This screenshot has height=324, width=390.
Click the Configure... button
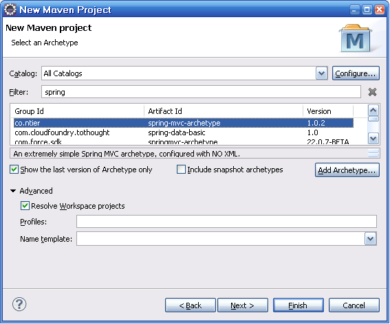click(356, 73)
